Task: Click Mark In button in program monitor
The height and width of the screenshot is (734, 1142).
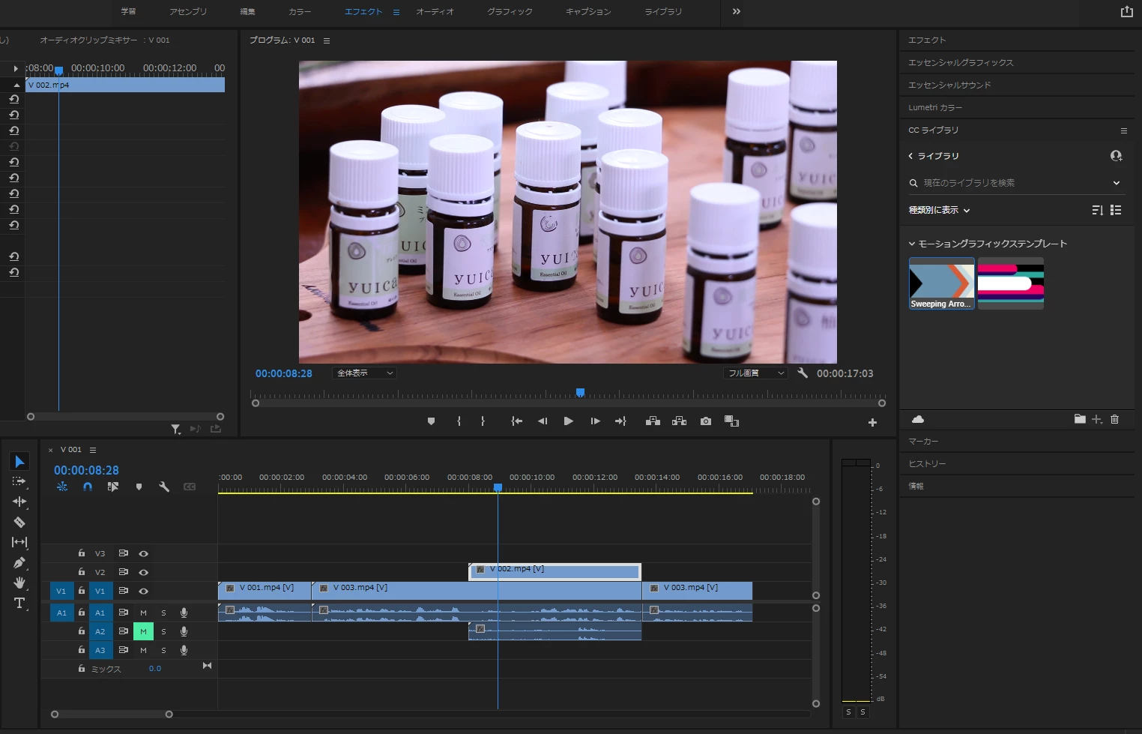Action: (x=459, y=421)
